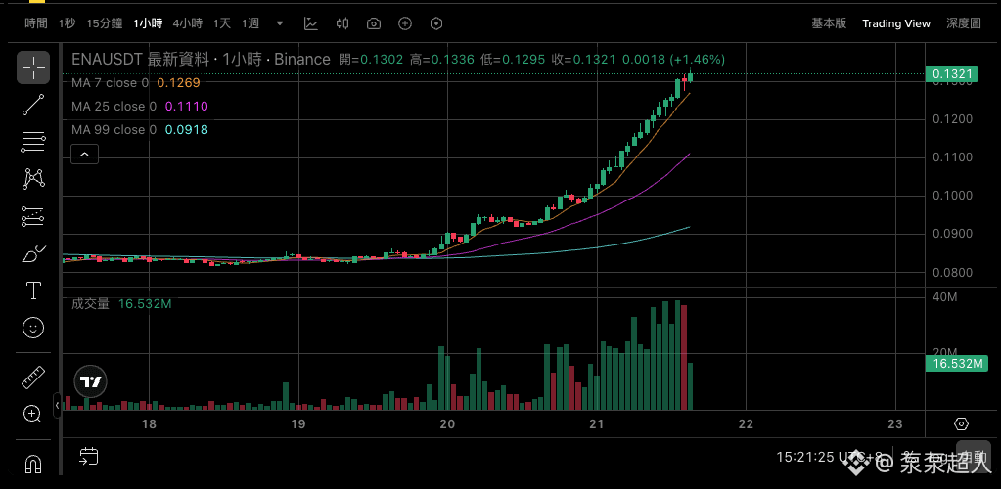Viewport: 1001px width, 489px height.
Task: Change the candlestick chart type
Action: coord(342,23)
